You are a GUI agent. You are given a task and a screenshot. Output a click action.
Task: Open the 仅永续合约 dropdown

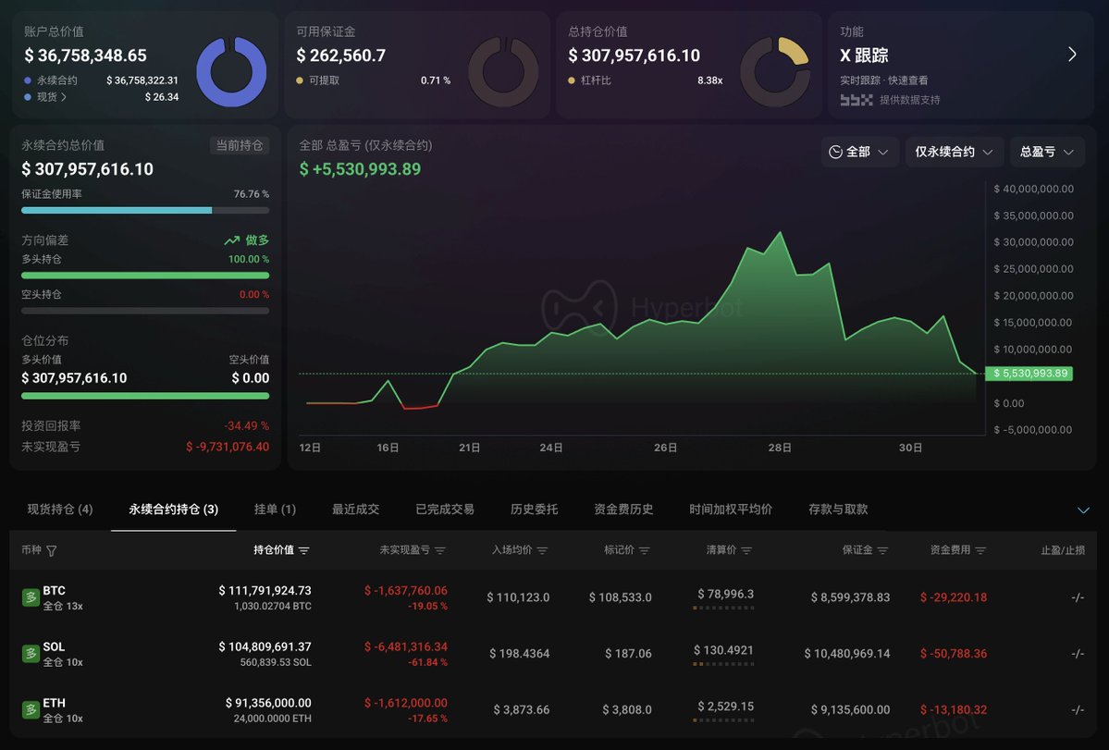(x=955, y=152)
